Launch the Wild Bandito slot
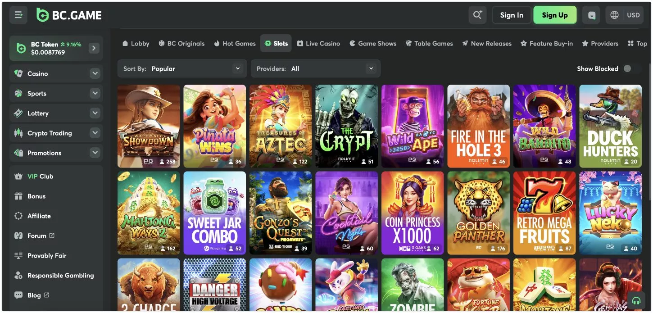 [x=544, y=126]
